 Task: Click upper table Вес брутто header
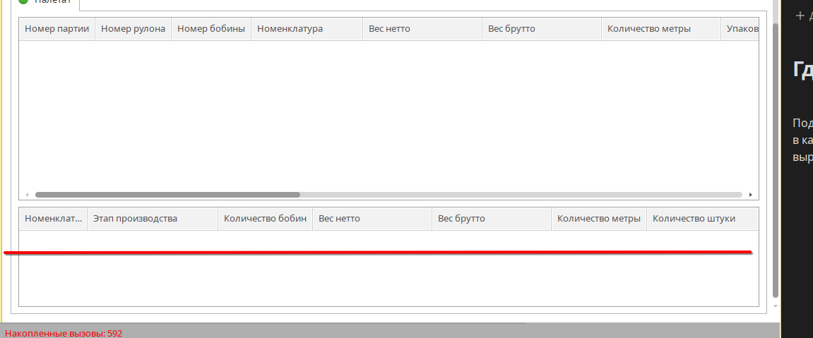pos(541,29)
